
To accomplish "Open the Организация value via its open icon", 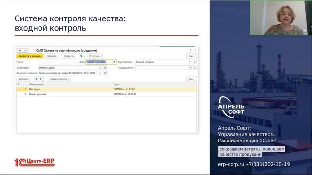I will click(105, 68).
